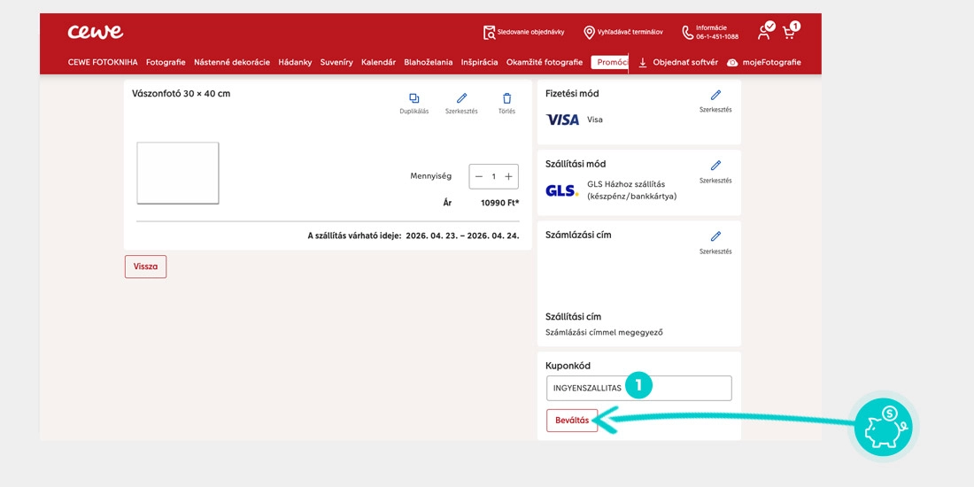Viewport: 974px width, 487px height.
Task: Click the Beváltás redeem button
Action: (572, 421)
